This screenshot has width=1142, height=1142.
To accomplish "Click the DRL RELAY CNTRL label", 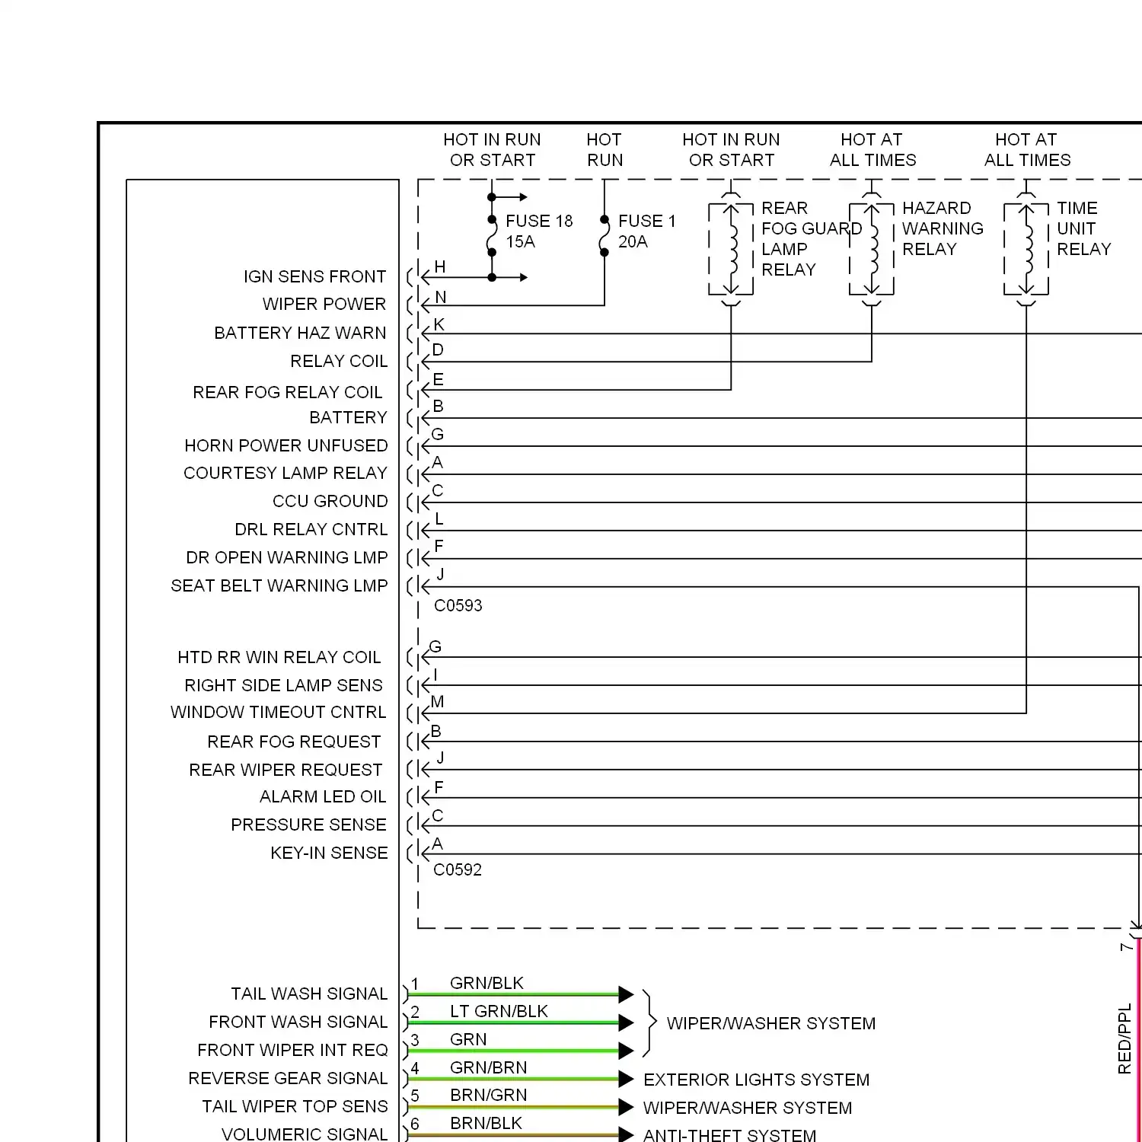I will tap(311, 529).
